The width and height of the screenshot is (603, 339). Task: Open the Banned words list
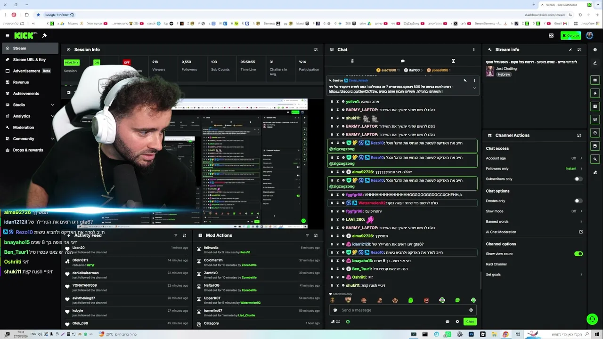coord(534,222)
